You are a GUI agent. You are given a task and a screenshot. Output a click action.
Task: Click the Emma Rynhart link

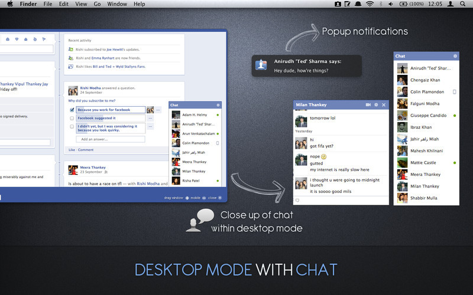tap(103, 58)
